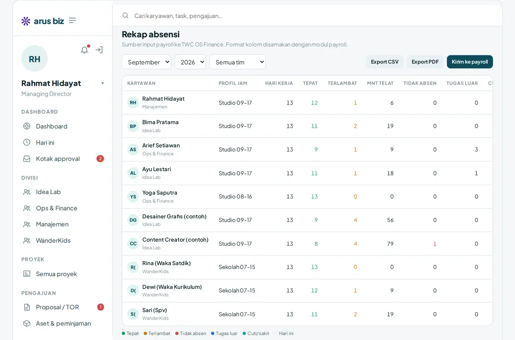Click Export CSV button
Image resolution: width=515 pixels, height=340 pixels.
385,62
